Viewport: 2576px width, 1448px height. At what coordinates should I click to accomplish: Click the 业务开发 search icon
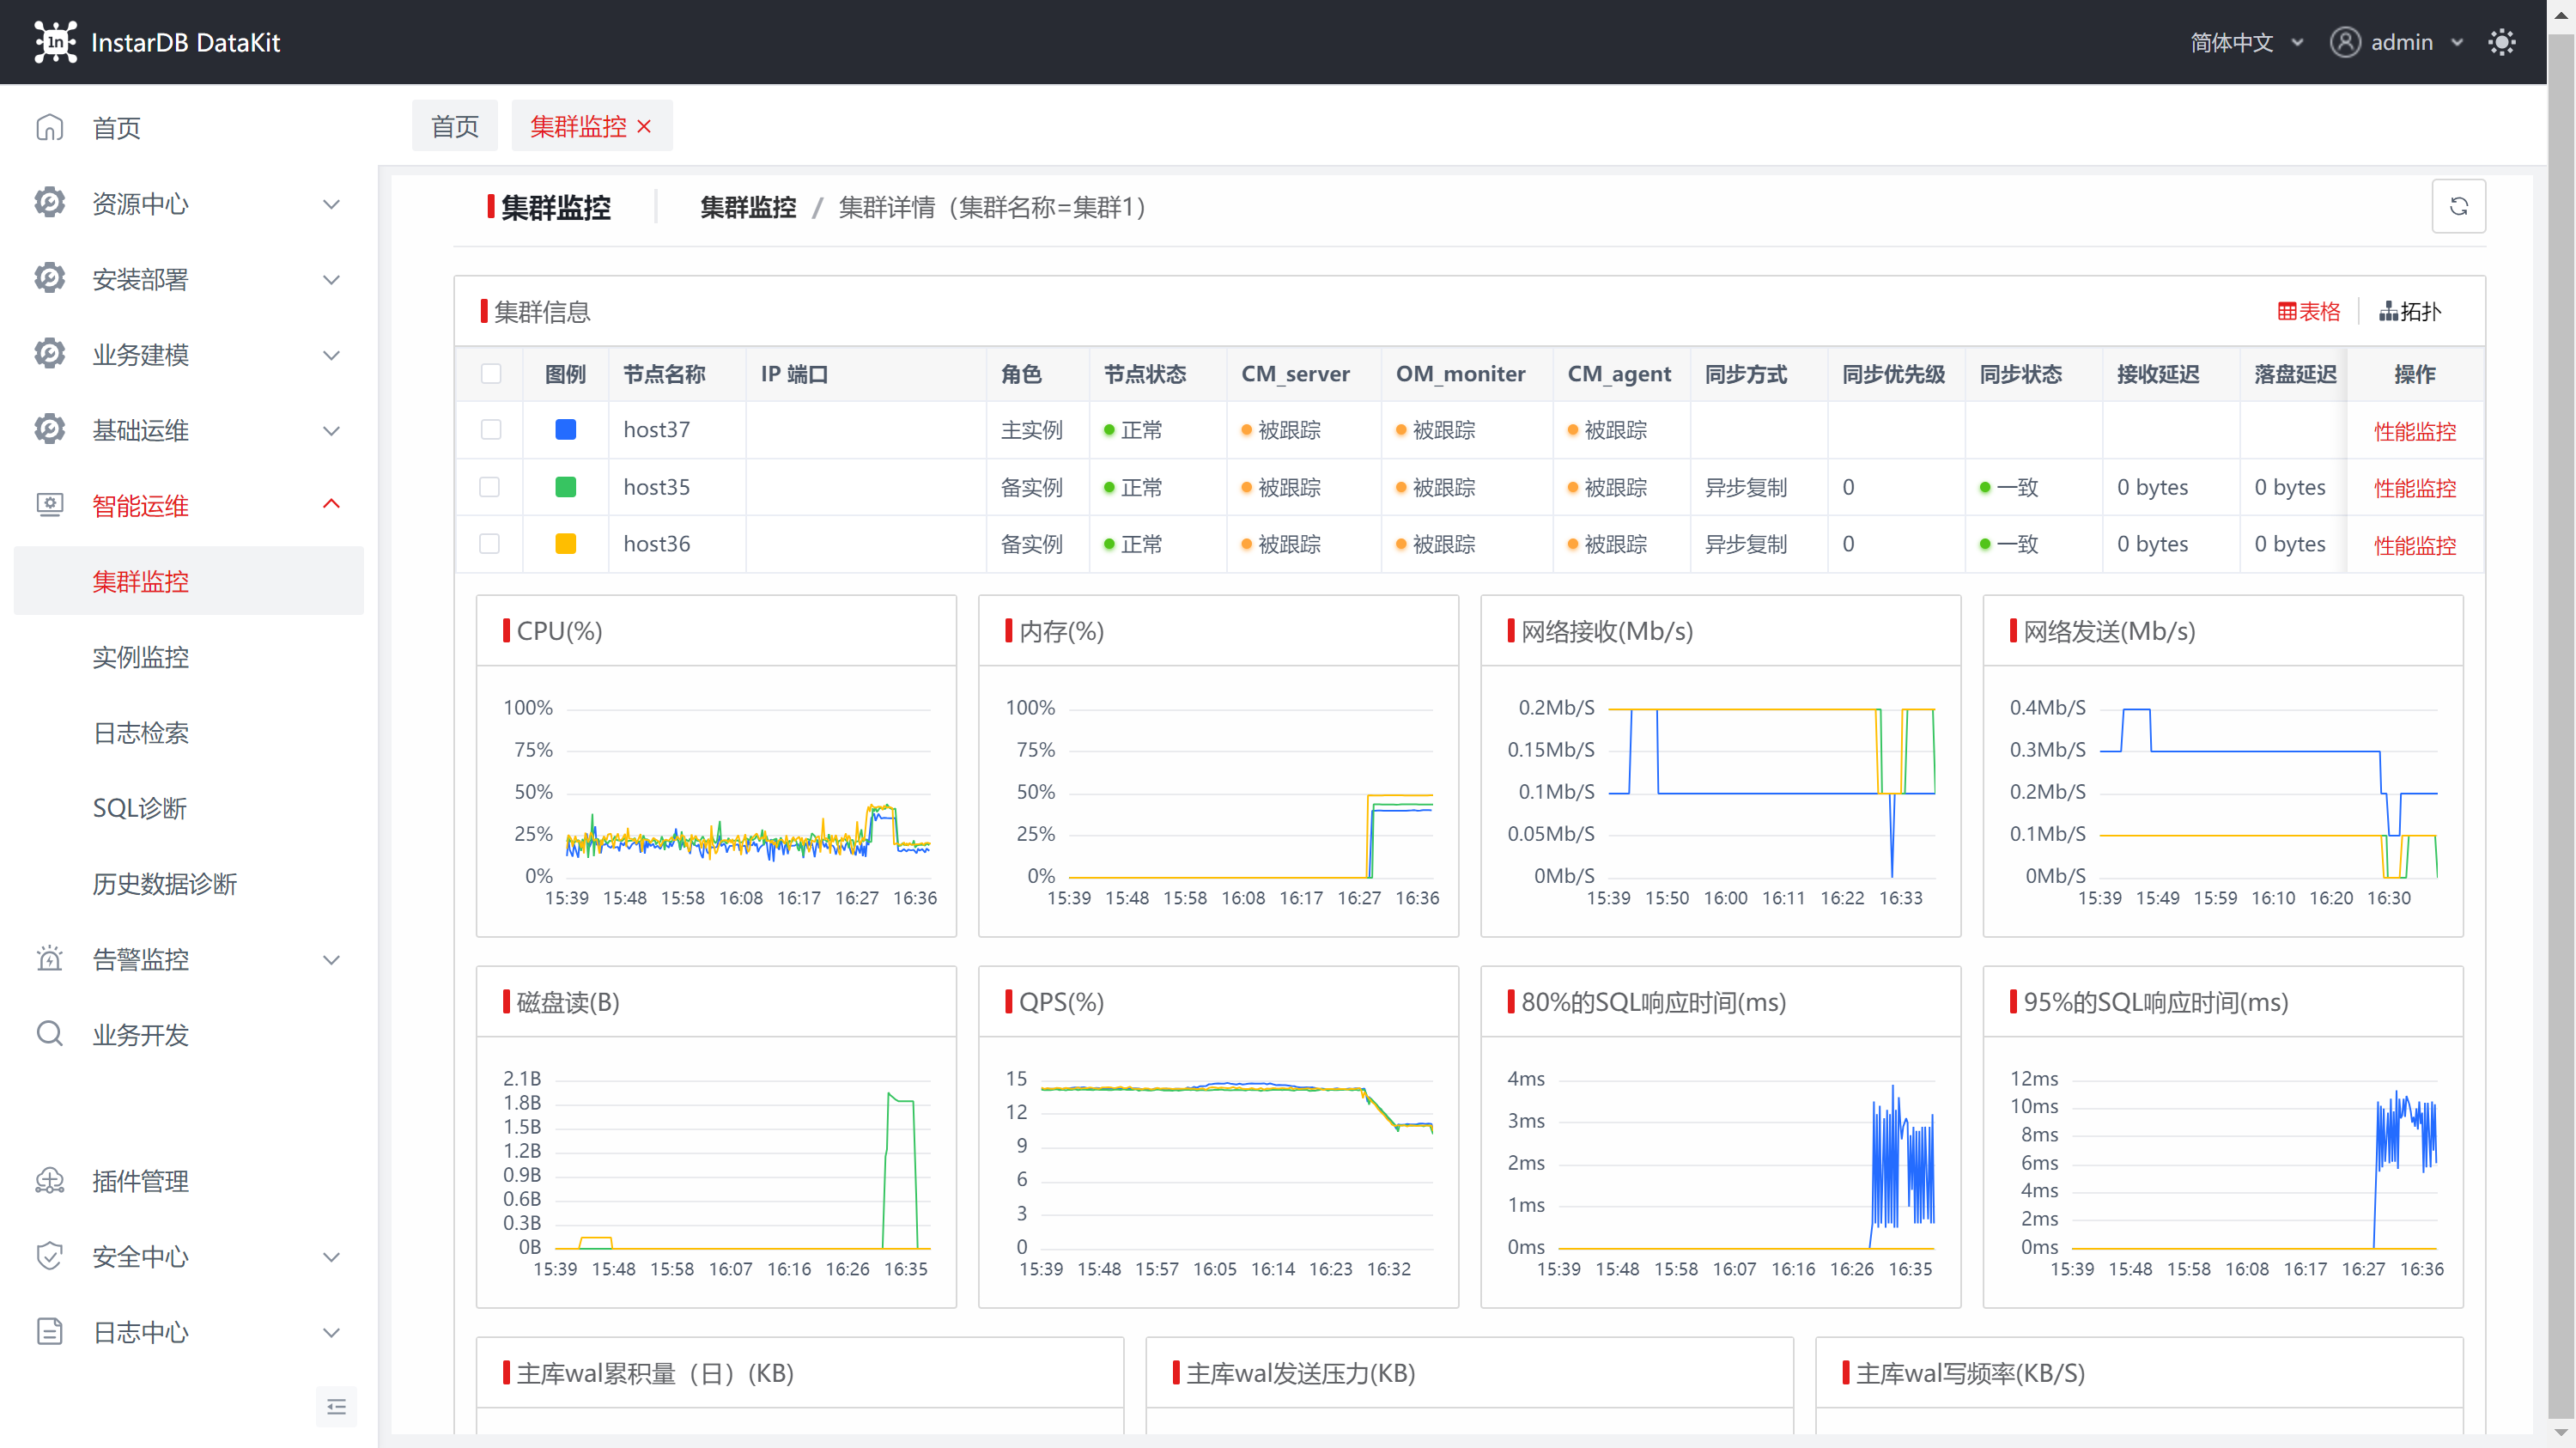(x=50, y=1034)
